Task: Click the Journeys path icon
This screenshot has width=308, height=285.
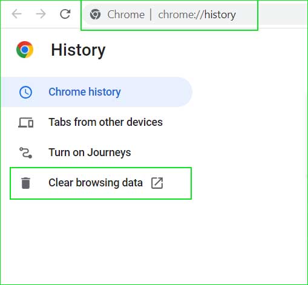Action: [x=25, y=152]
